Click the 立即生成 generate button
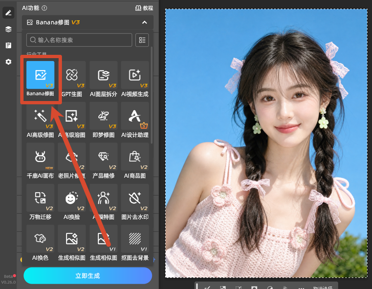 tap(88, 275)
